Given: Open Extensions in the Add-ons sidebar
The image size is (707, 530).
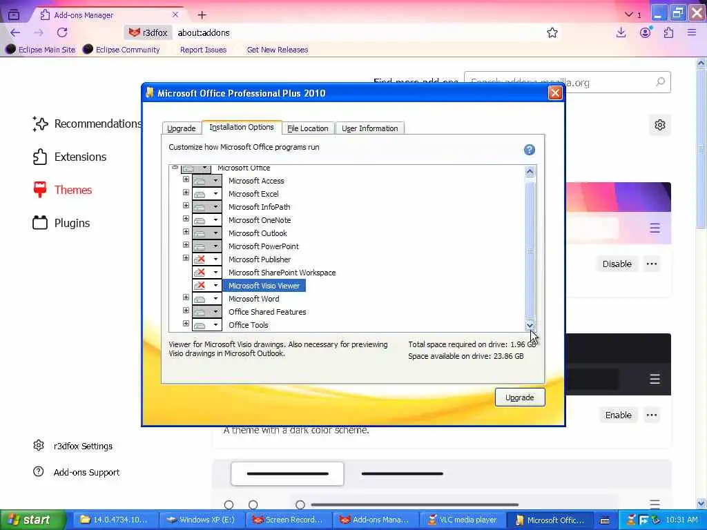Looking at the screenshot, I should click(x=70, y=157).
